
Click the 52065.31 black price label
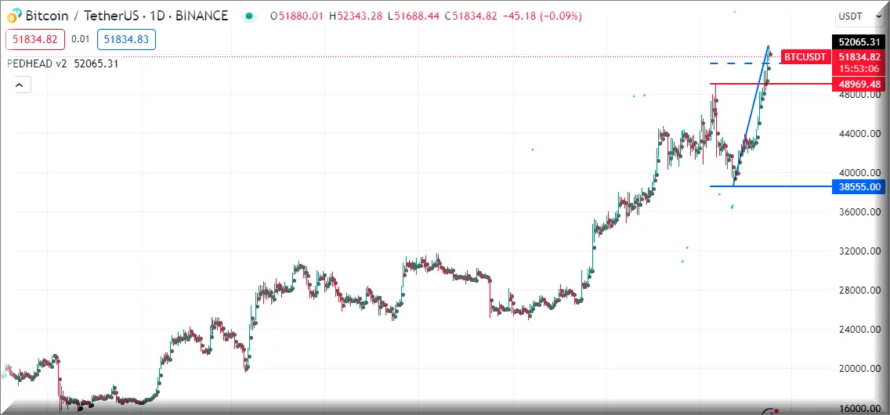click(x=858, y=42)
